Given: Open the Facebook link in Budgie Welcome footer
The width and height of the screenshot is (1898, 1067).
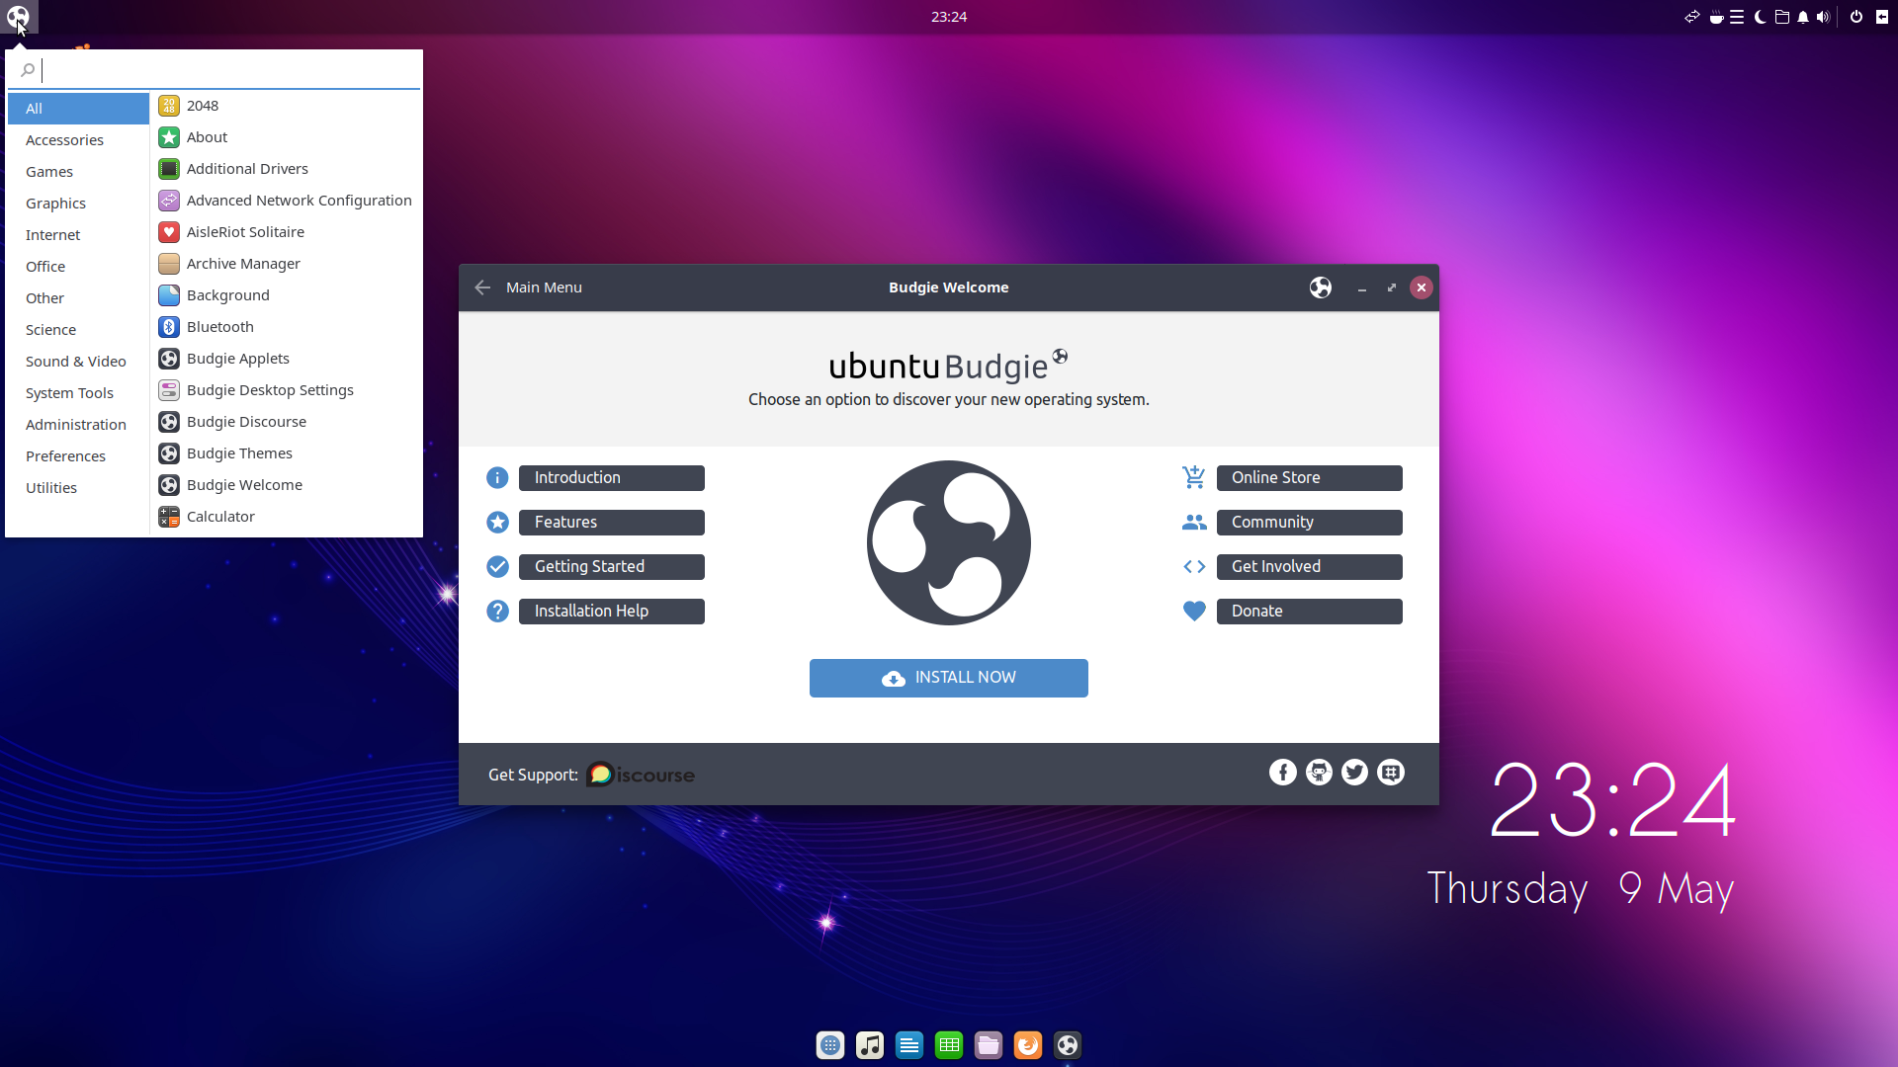Looking at the screenshot, I should (1282, 773).
